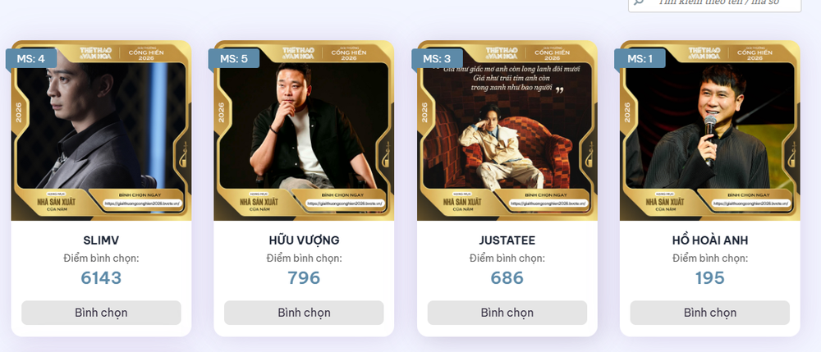Viewport: 821px width, 352px height.
Task: Open SLIMV nominee photo card
Action: pyautogui.click(x=101, y=130)
